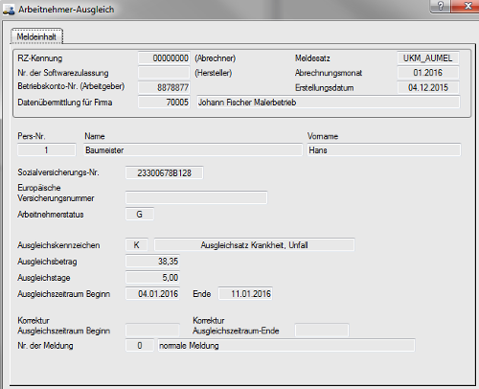Click the Ausgleichsbetrag field 38,35

pyautogui.click(x=152, y=261)
